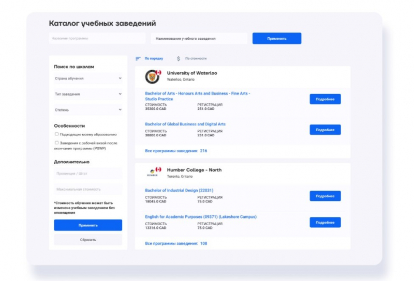This screenshot has height=281, width=414.
Task: Click the sort order lines icon
Action: pyautogui.click(x=138, y=59)
